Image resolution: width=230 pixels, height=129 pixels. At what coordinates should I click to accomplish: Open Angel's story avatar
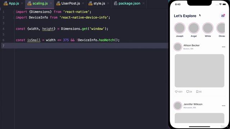tap(194, 28)
